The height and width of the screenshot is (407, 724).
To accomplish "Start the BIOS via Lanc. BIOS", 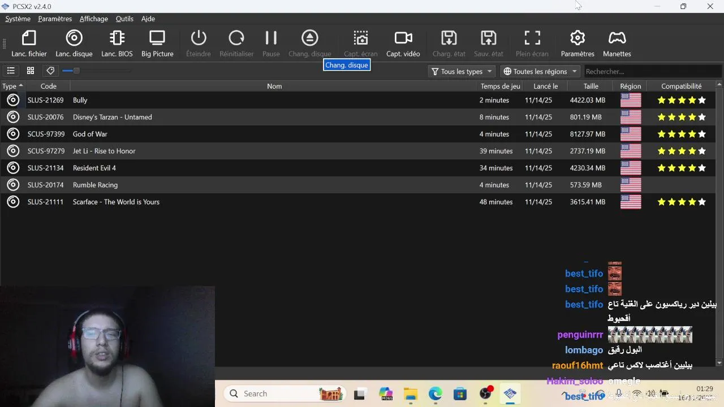I will coord(117,44).
